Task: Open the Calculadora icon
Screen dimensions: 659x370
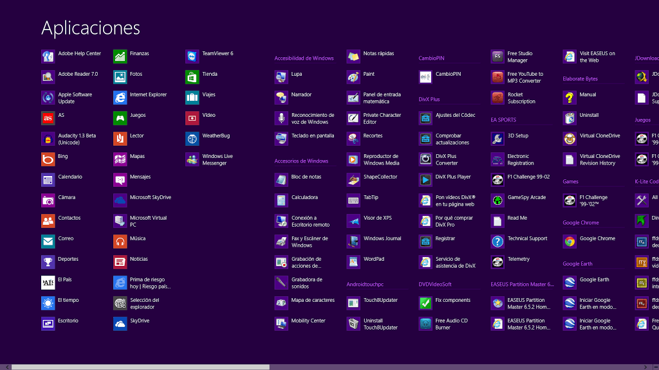Action: [x=281, y=200]
